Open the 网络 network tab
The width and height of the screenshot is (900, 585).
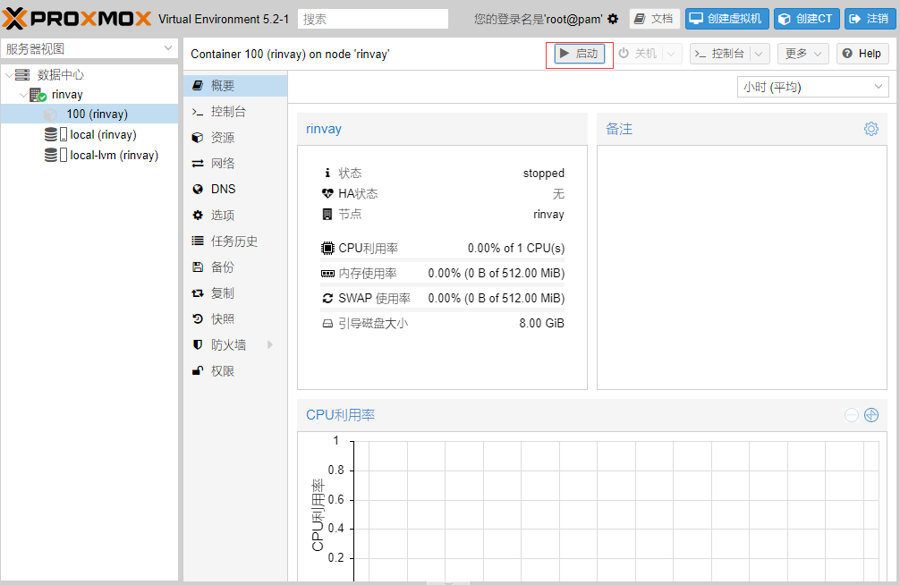tap(235, 163)
